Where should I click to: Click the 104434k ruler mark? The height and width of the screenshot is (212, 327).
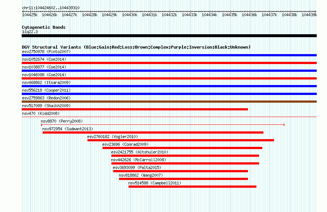click(x=209, y=15)
